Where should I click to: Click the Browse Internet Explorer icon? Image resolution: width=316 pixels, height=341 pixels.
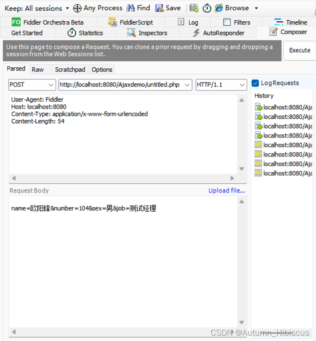[219, 8]
